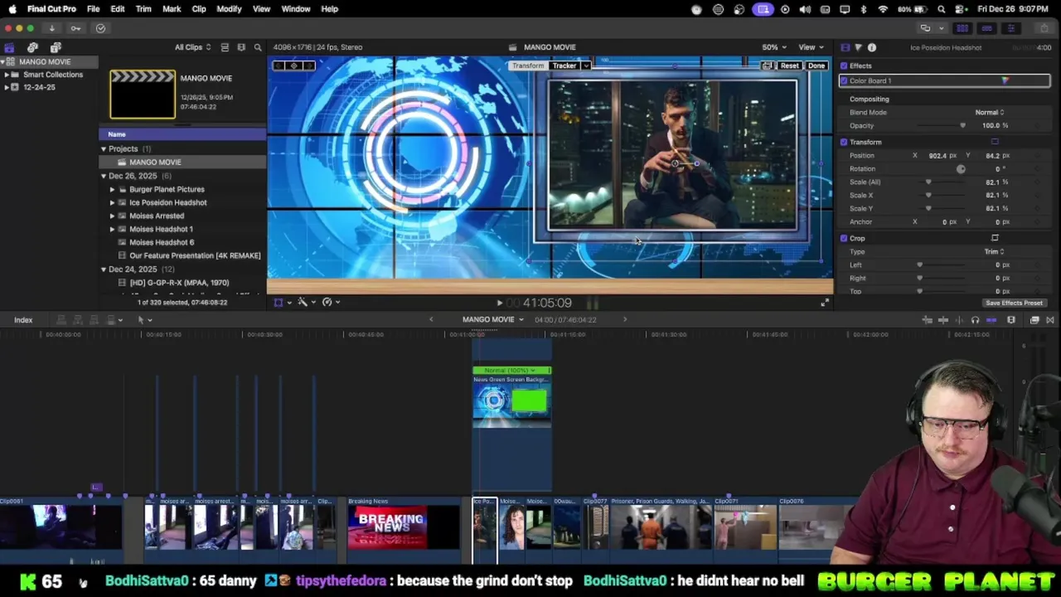The height and width of the screenshot is (597, 1061).
Task: Expand the Burger Planet Pictures clip
Action: click(113, 189)
